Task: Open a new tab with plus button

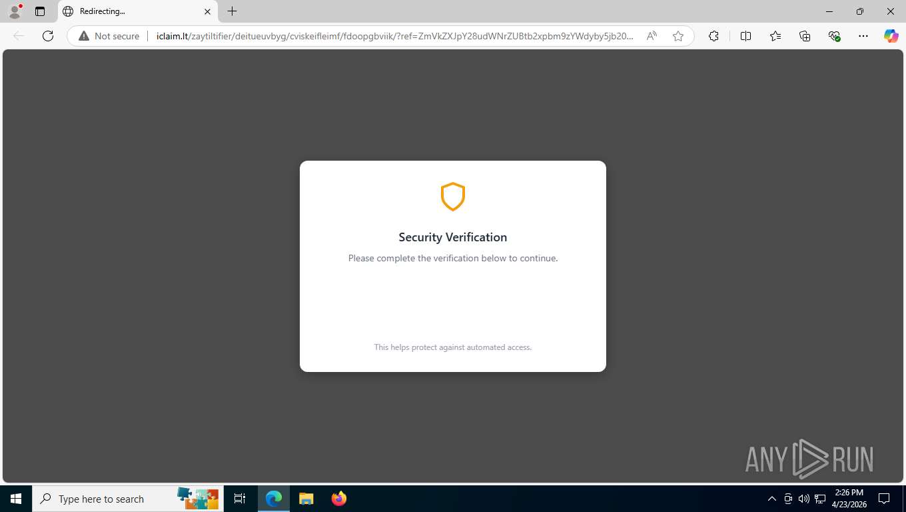Action: 232,11
